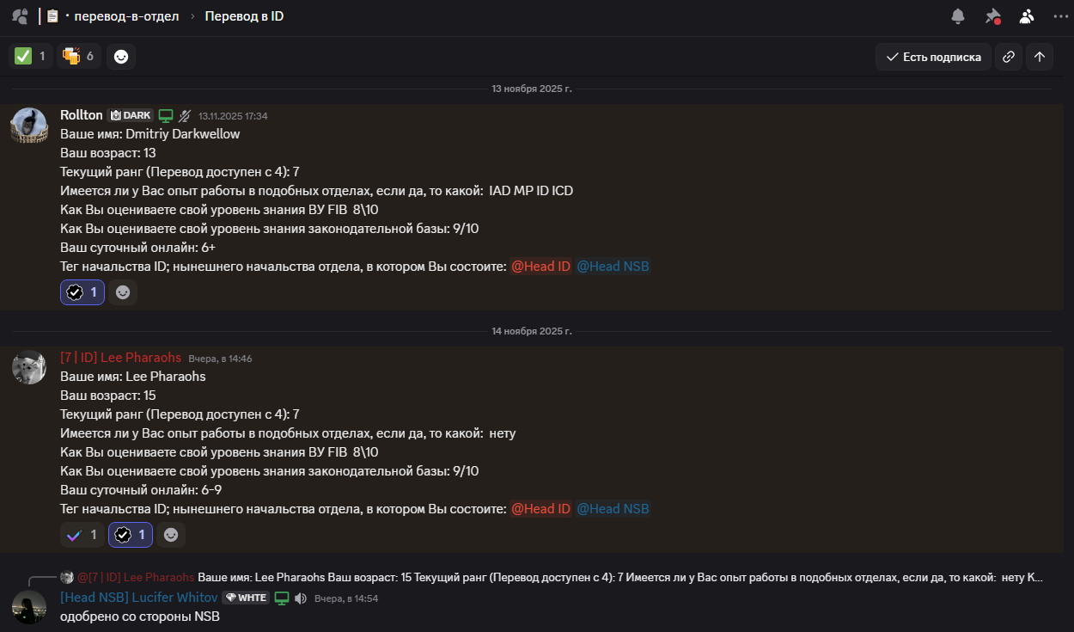Toggle the "Есть подписка" follow button
Screen dimensions: 1074x632
(933, 57)
